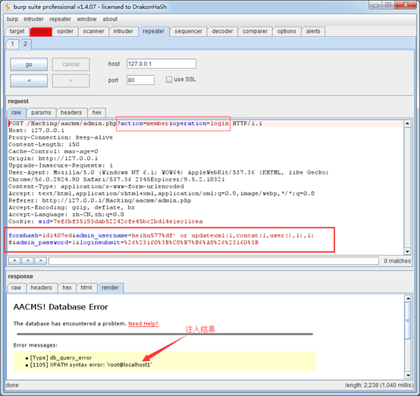Click the [Type] db_query_error line
Viewport: 420px width, 396px height.
[61, 357]
